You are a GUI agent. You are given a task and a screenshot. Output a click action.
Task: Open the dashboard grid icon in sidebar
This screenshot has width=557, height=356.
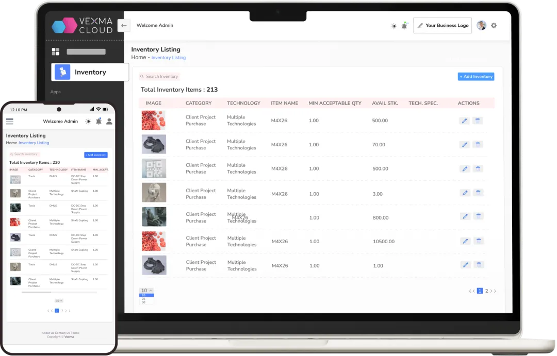click(55, 52)
